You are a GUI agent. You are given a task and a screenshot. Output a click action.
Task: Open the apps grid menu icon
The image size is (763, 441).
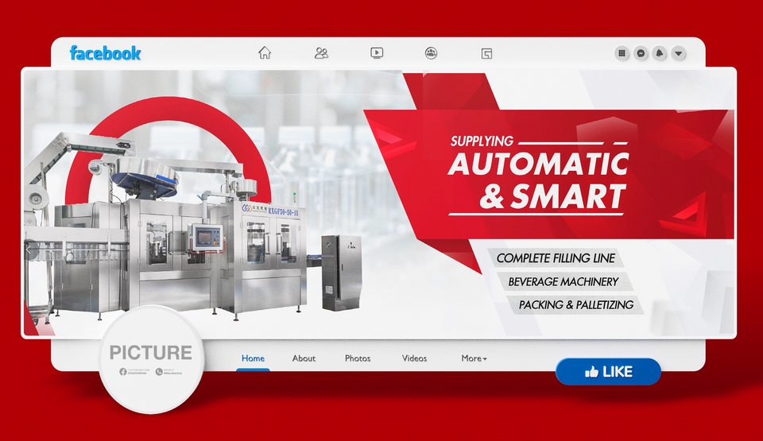pos(622,53)
